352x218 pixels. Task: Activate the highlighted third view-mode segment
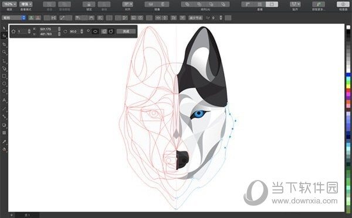pyautogui.click(x=272, y=4)
